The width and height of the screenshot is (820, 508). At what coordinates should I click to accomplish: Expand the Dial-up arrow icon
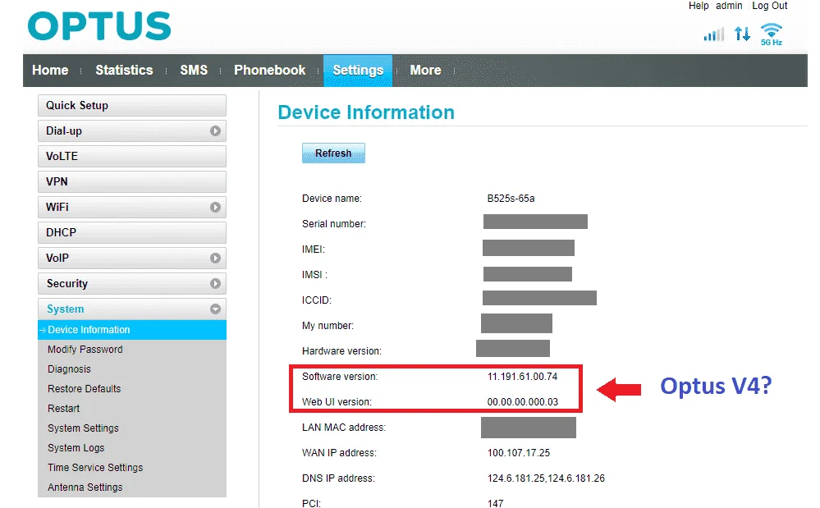[215, 130]
